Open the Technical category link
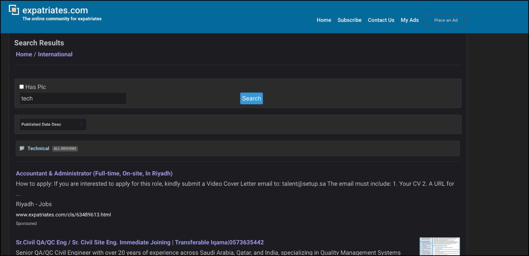The width and height of the screenshot is (529, 256). point(38,148)
